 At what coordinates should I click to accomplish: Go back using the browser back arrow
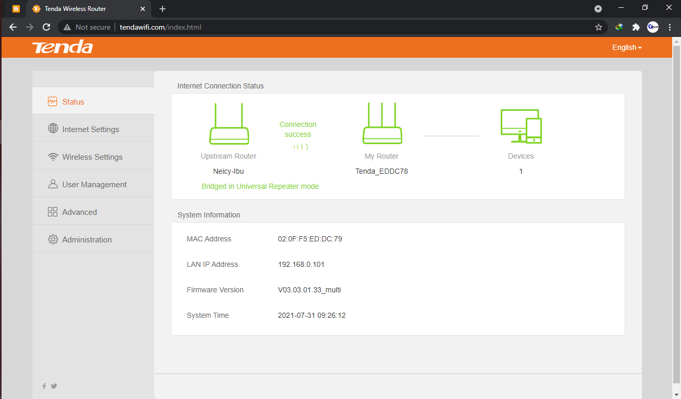coord(13,27)
